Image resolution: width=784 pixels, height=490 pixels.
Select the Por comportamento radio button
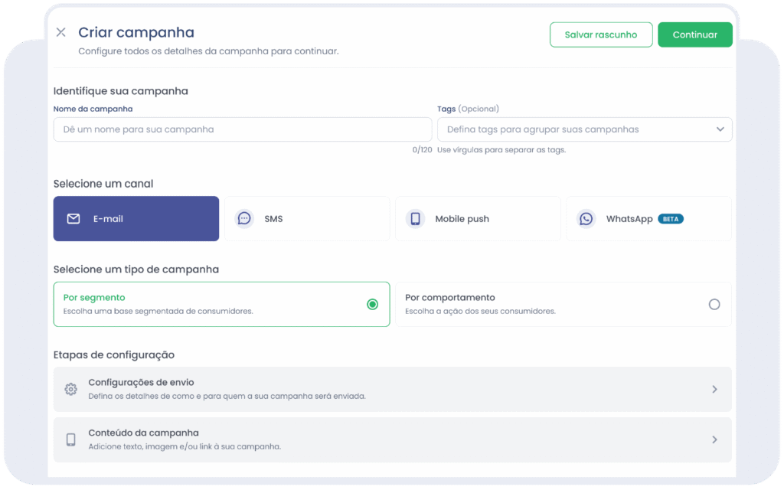click(x=714, y=304)
